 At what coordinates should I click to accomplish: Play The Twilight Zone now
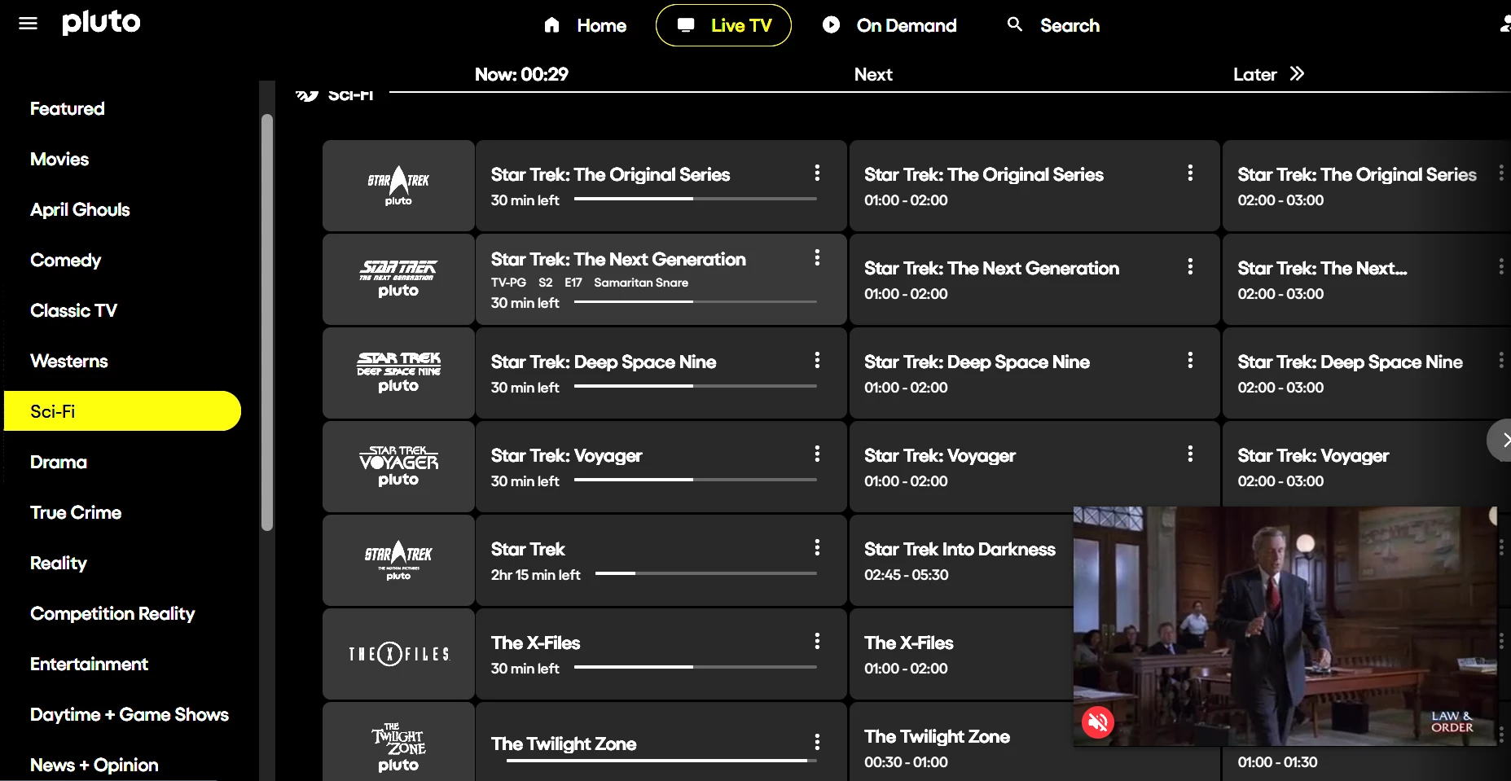pyautogui.click(x=661, y=742)
